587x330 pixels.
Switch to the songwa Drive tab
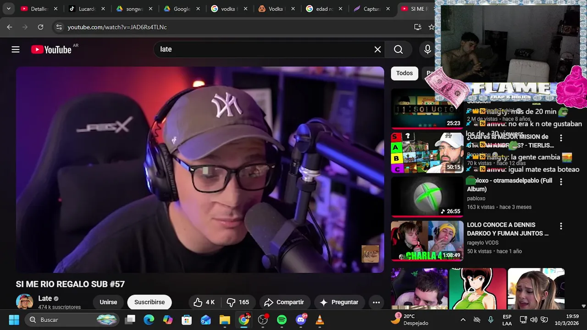133,9
